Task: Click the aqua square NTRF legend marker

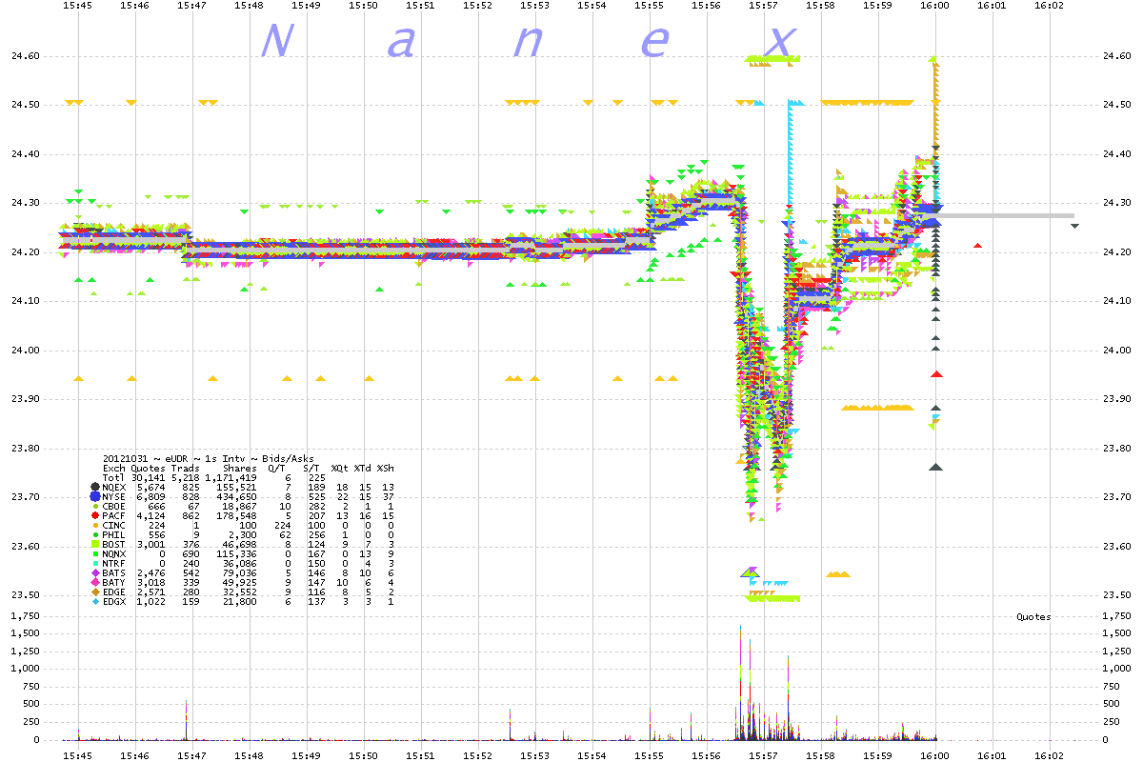Action: [94, 563]
